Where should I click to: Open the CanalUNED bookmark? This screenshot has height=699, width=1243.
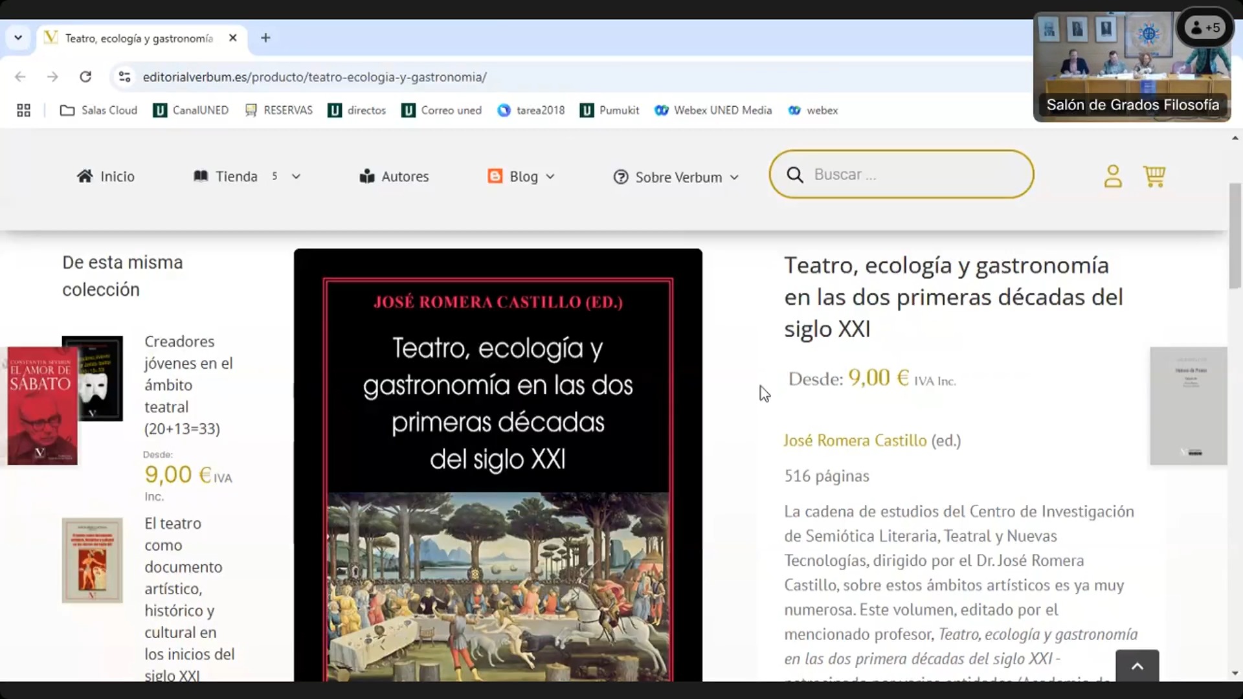[x=191, y=111]
